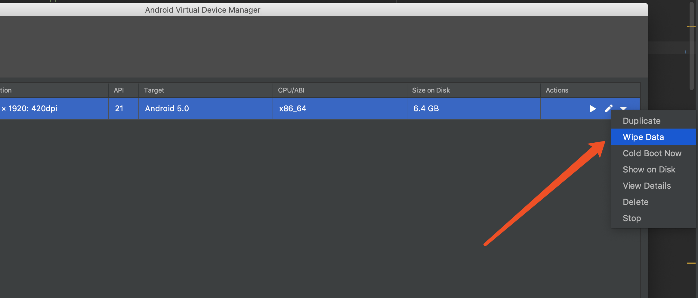This screenshot has height=298, width=698.
Task: Sort by Size on Disk header
Action: coord(474,90)
